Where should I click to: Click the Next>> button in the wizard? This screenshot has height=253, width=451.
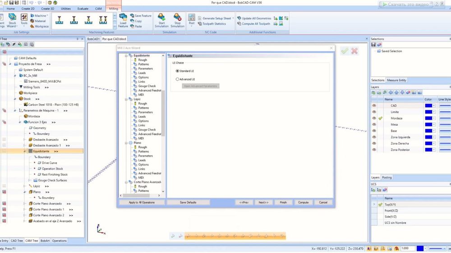click(263, 203)
